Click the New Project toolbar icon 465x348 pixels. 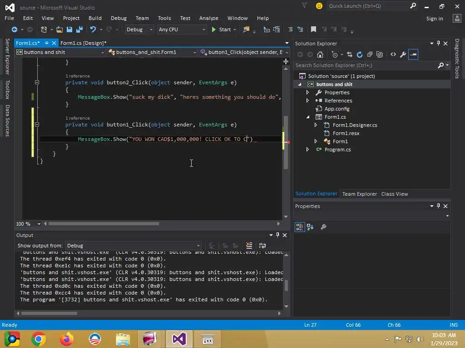click(44, 29)
